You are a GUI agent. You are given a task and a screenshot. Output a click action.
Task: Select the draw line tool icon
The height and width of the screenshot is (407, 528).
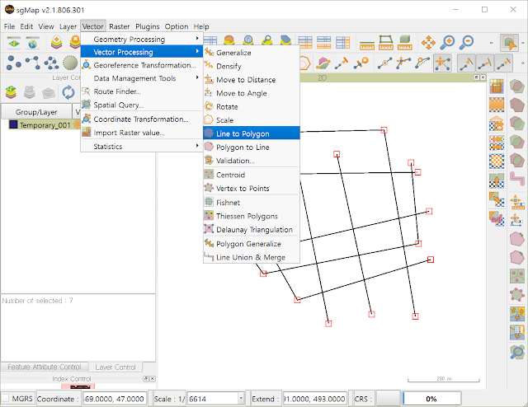(32, 63)
